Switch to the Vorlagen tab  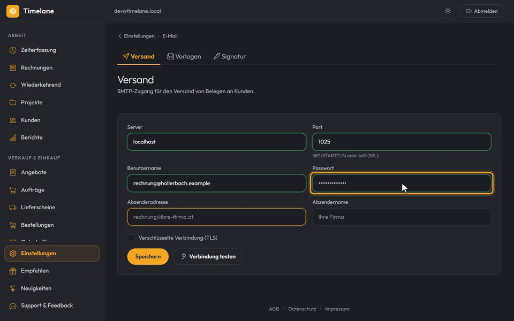[184, 56]
